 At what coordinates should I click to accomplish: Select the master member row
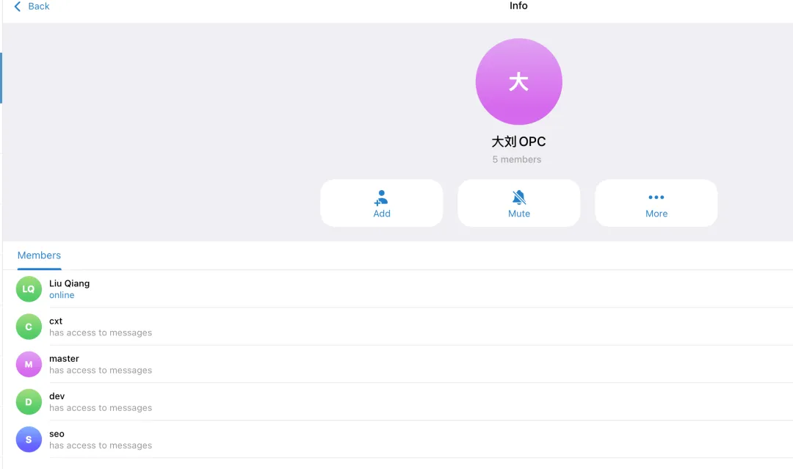(397, 364)
